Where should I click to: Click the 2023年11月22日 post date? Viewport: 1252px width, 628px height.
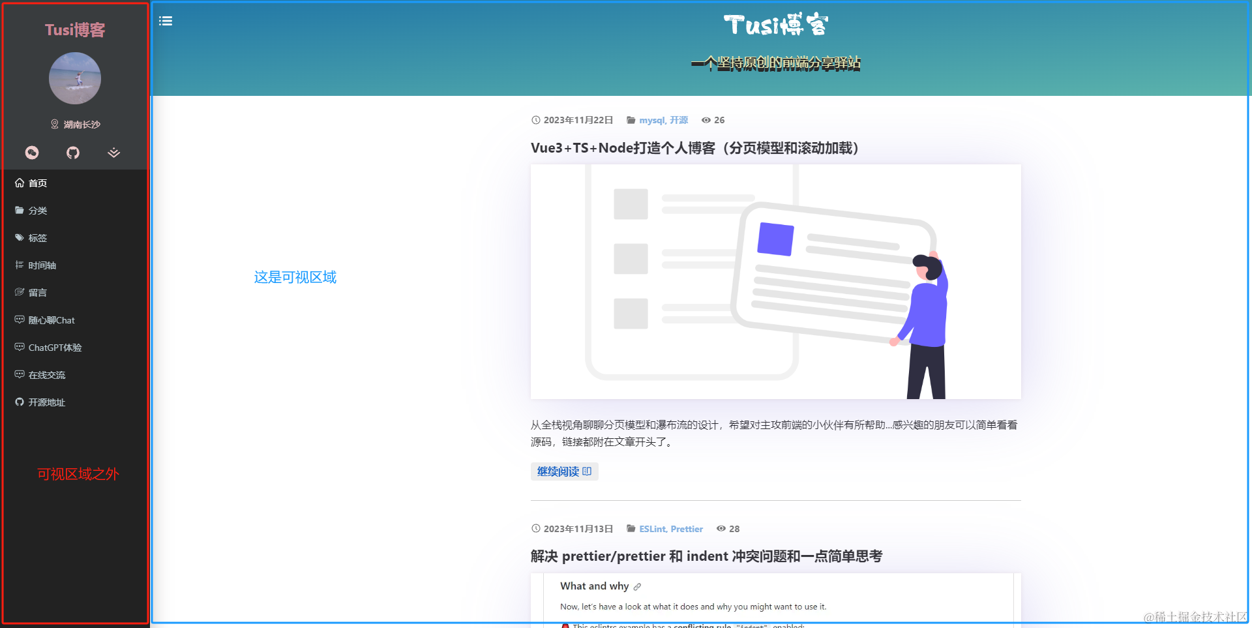pyautogui.click(x=578, y=120)
